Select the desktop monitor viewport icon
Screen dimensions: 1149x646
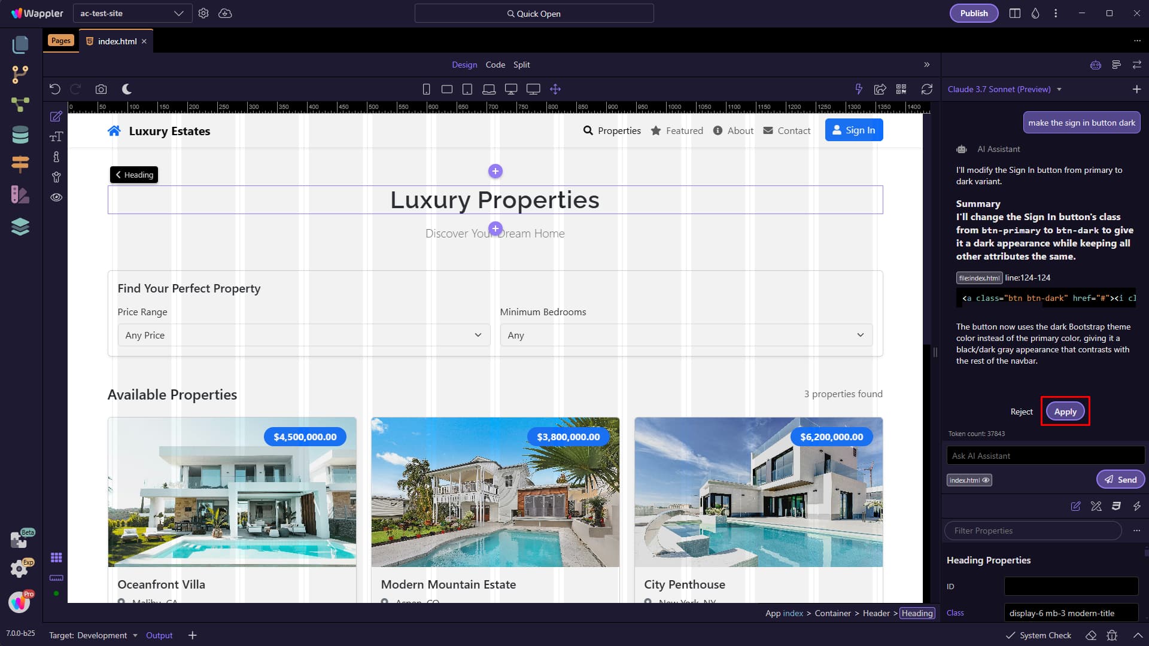click(x=511, y=89)
